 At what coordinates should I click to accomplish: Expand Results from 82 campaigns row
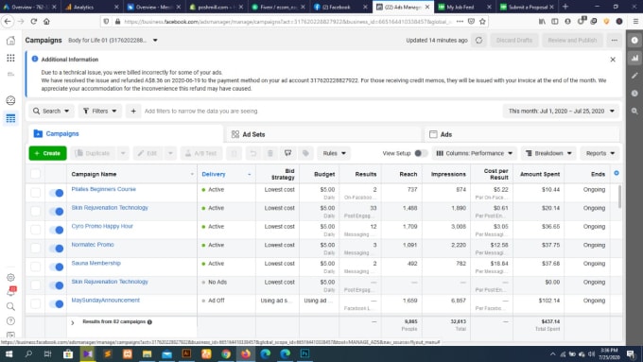[x=73, y=323]
